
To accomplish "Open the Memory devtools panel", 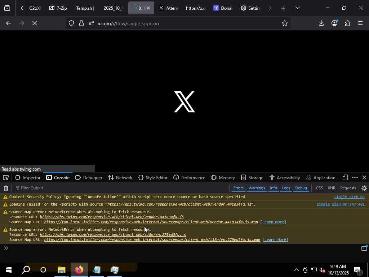I will pos(223,177).
